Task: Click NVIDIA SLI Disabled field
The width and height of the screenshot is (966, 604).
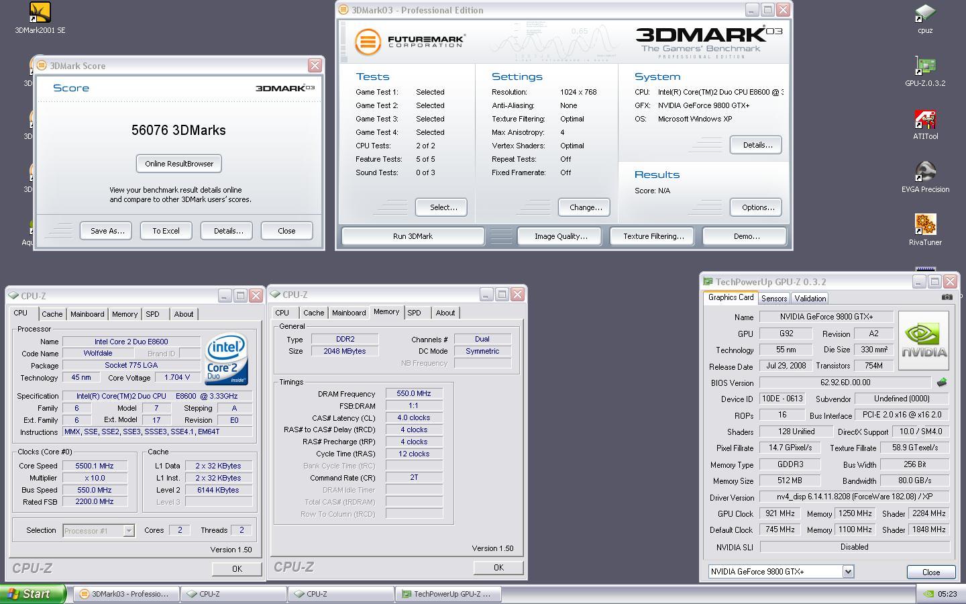Action: (855, 547)
